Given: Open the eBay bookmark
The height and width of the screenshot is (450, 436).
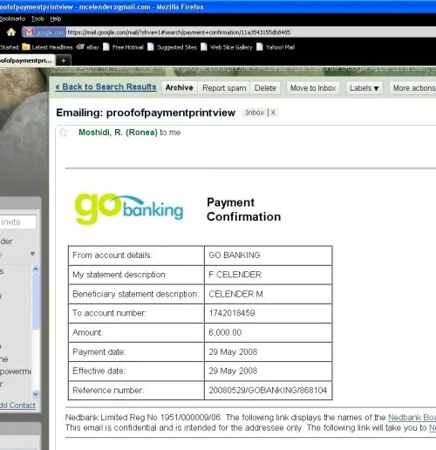Looking at the screenshot, I should (x=87, y=47).
